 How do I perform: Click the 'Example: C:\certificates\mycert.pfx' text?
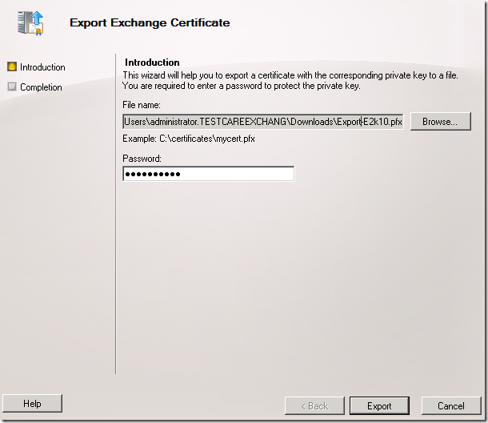coord(189,139)
